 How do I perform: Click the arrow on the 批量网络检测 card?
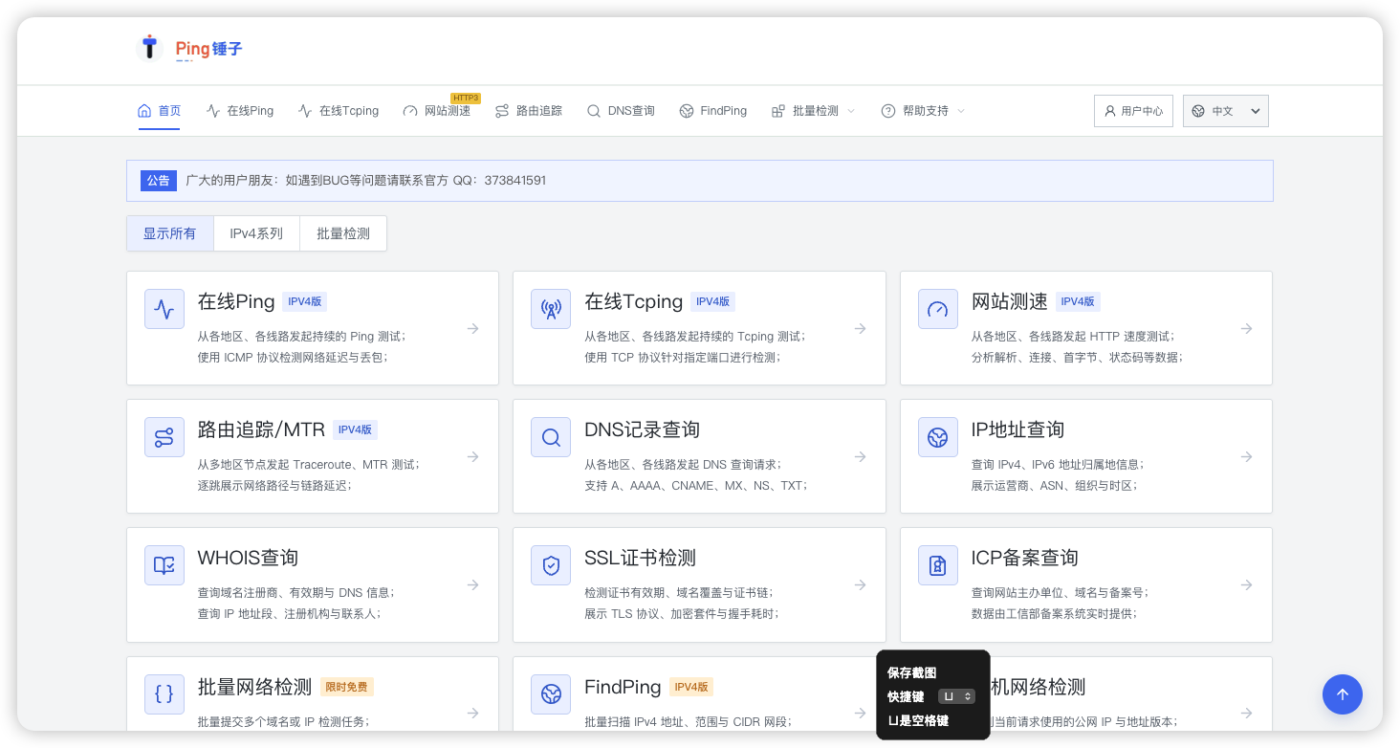[473, 713]
